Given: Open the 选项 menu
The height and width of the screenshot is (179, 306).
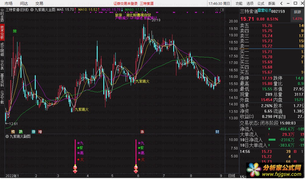Looking at the screenshot, I should [x=250, y=3].
